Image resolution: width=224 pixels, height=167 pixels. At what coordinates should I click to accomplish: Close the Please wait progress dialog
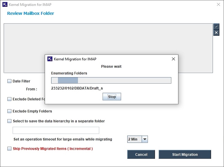pos(173,59)
